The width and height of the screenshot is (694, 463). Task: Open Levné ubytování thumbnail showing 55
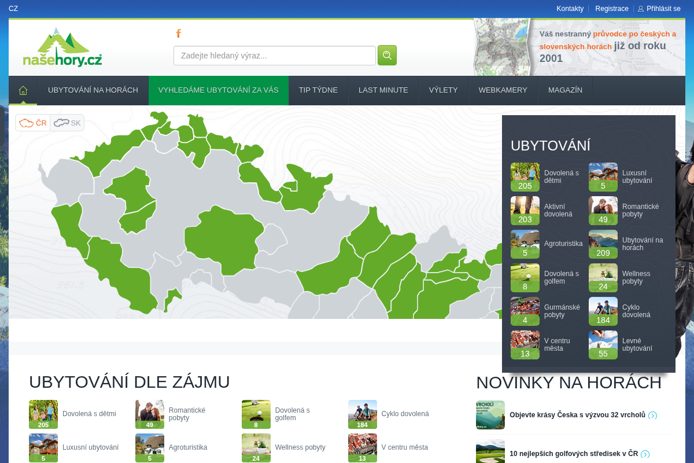[x=603, y=345]
